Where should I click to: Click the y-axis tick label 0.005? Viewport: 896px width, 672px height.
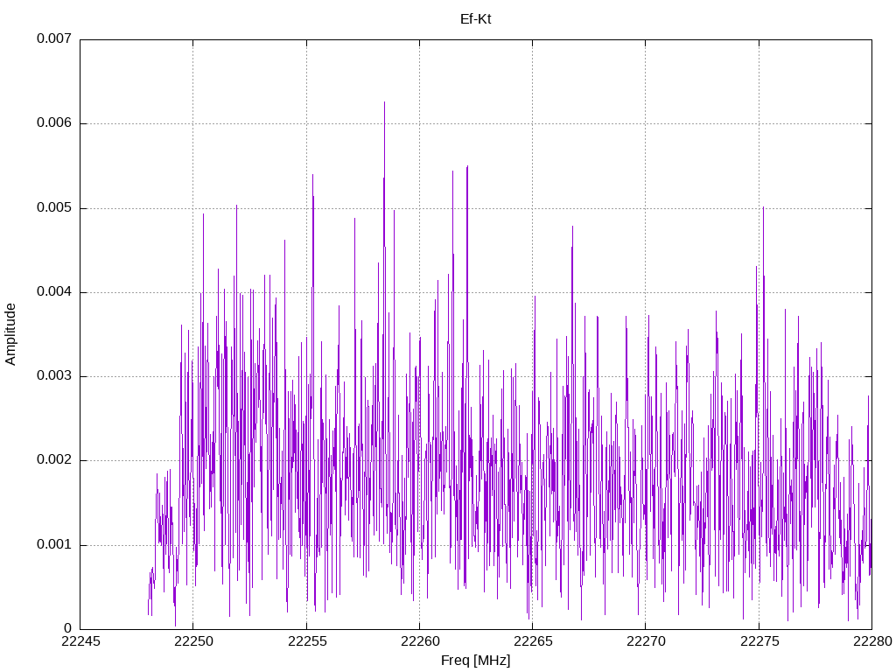(x=54, y=207)
